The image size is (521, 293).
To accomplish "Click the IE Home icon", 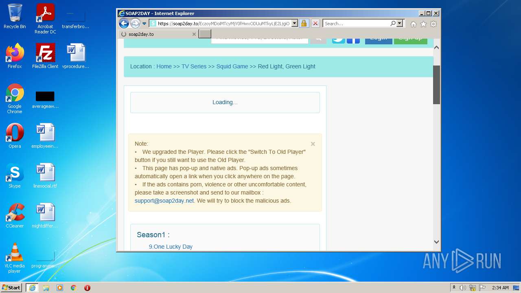I will [414, 24].
